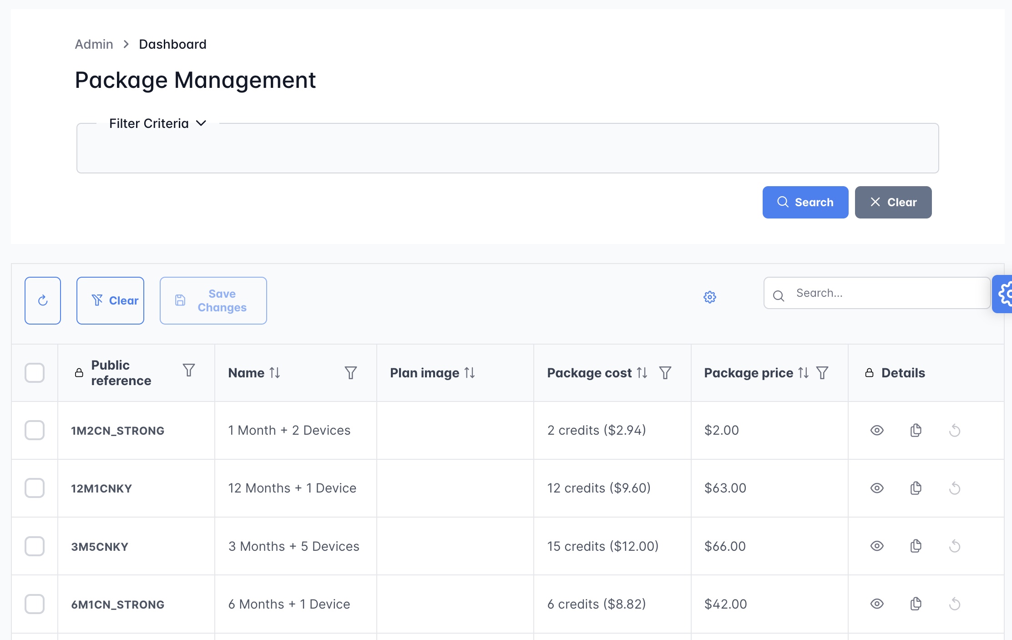Collapse the Filter Criteria section
Image resolution: width=1012 pixels, height=640 pixels.
[157, 123]
